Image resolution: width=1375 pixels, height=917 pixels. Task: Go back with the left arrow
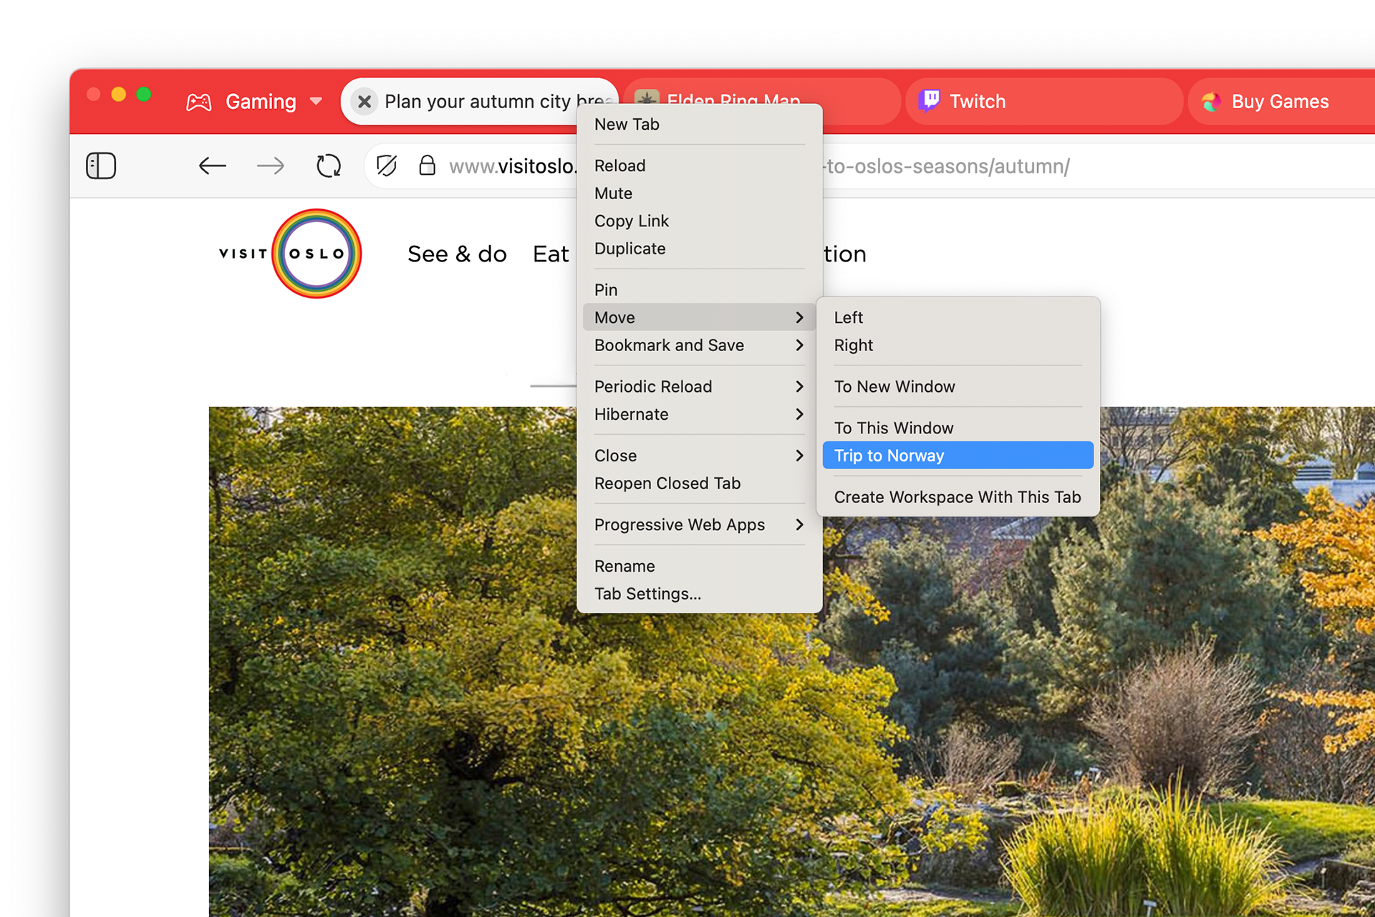click(212, 166)
